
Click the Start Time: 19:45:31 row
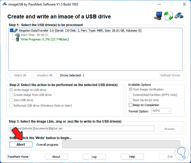click(x=34, y=35)
